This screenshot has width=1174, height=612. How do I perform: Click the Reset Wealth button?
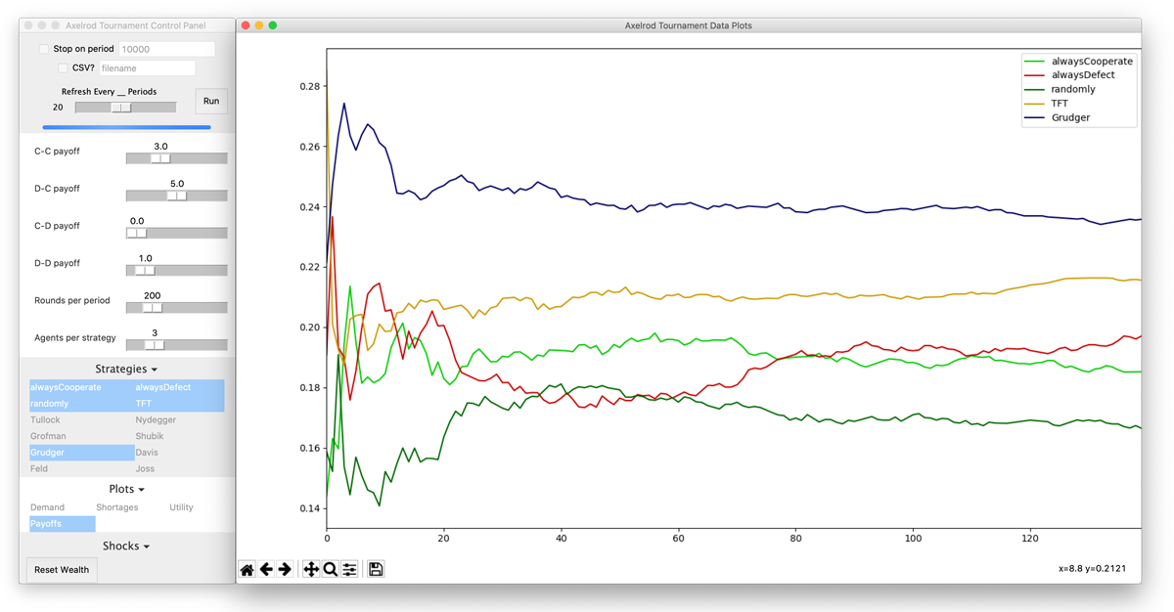coord(62,570)
